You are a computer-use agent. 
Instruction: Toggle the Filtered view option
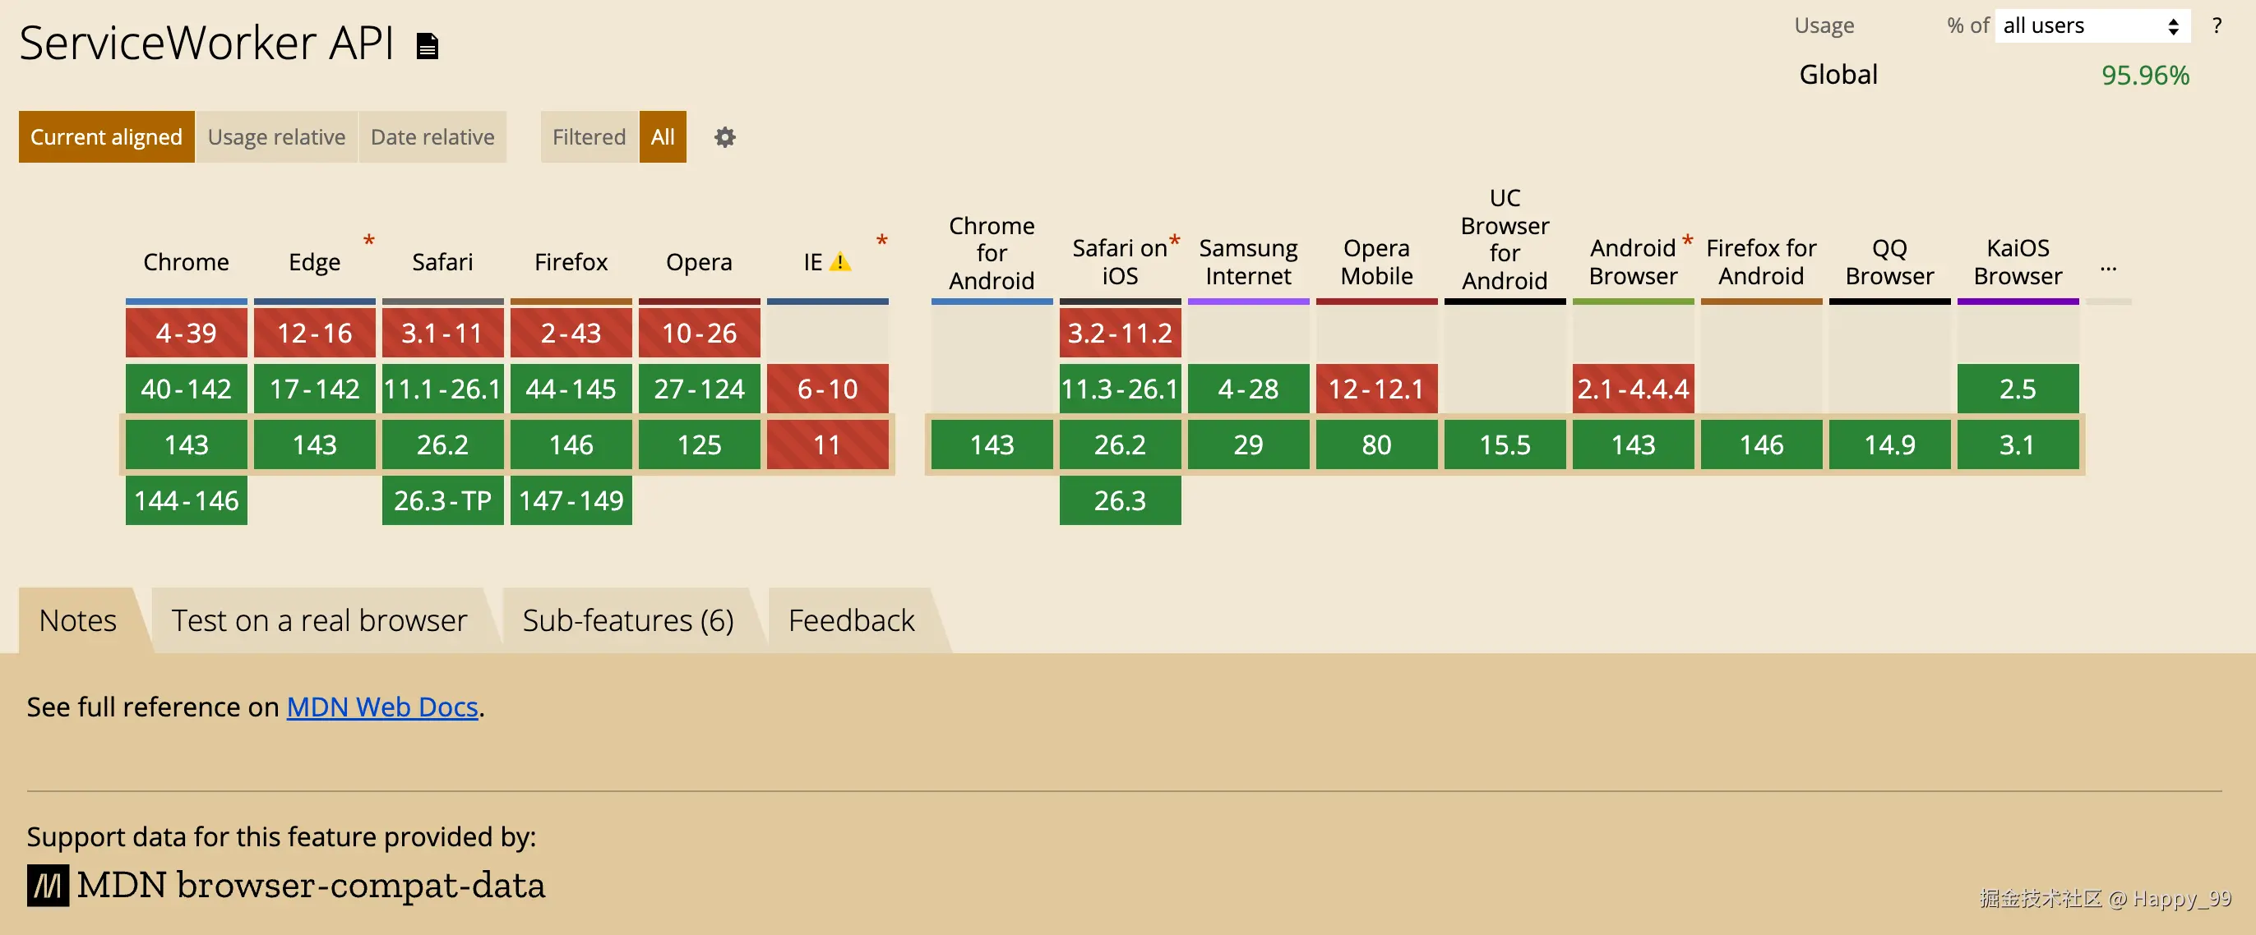(589, 136)
